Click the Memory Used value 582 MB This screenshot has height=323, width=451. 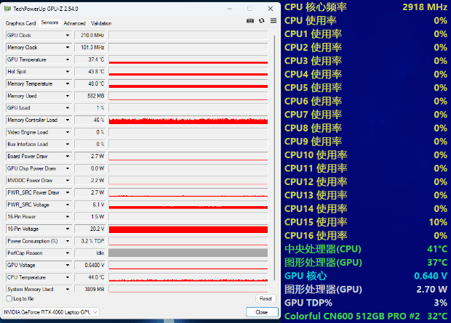pyautogui.click(x=90, y=96)
